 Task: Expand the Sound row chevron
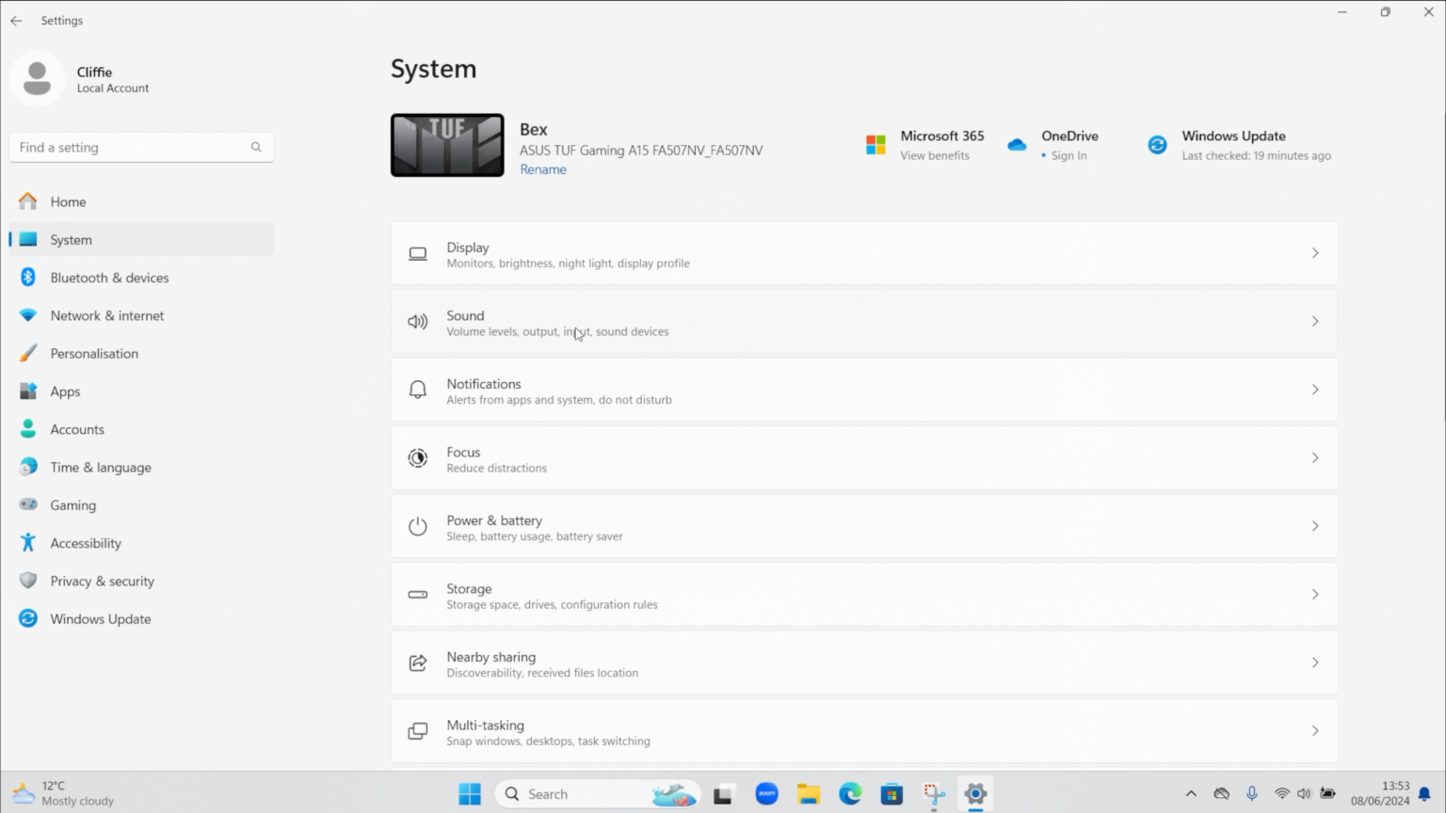click(1314, 321)
